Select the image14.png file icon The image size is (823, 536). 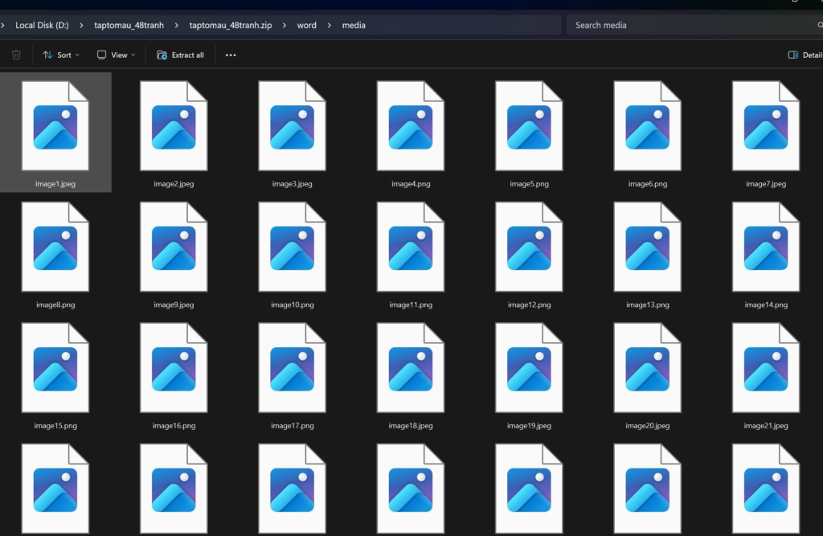click(766, 247)
